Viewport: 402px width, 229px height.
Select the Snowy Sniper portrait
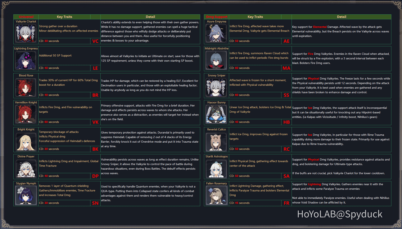[x=217, y=87]
